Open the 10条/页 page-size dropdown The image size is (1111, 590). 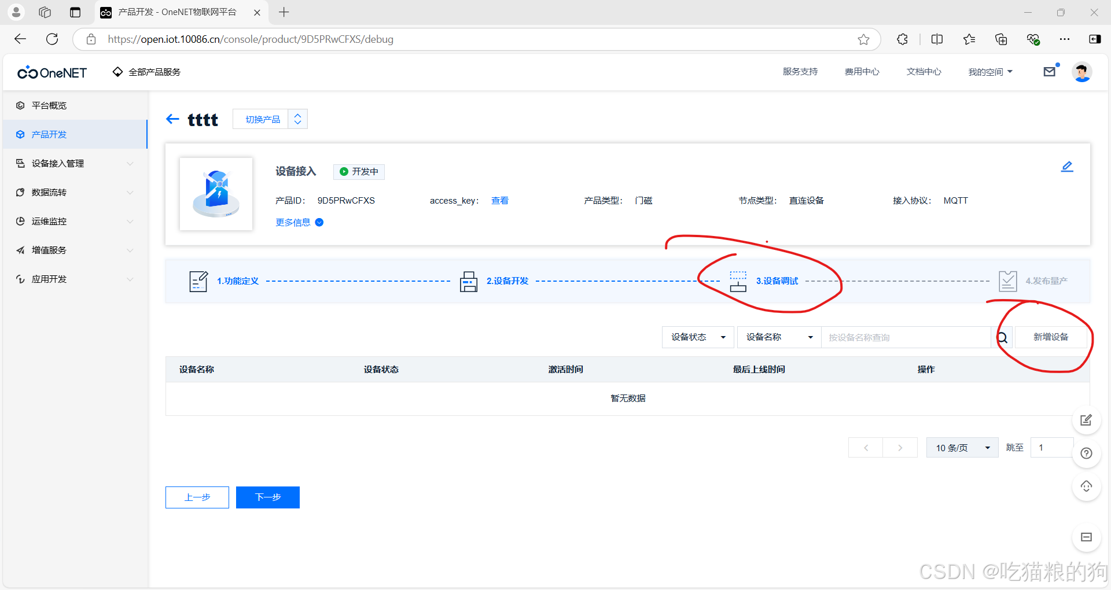pos(962,447)
